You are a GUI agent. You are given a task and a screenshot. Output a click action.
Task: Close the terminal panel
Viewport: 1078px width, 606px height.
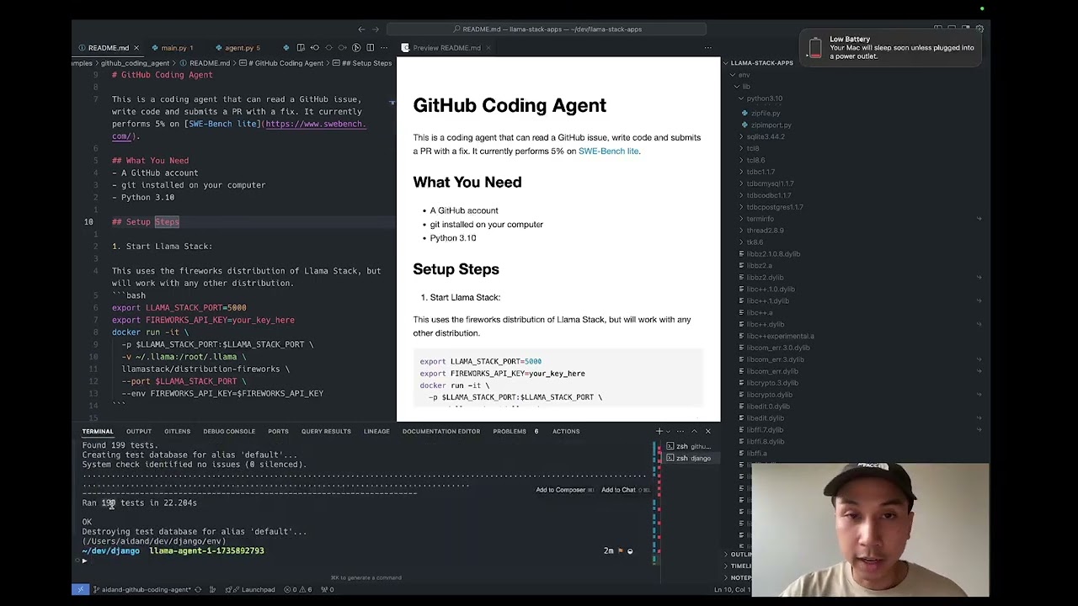click(707, 432)
